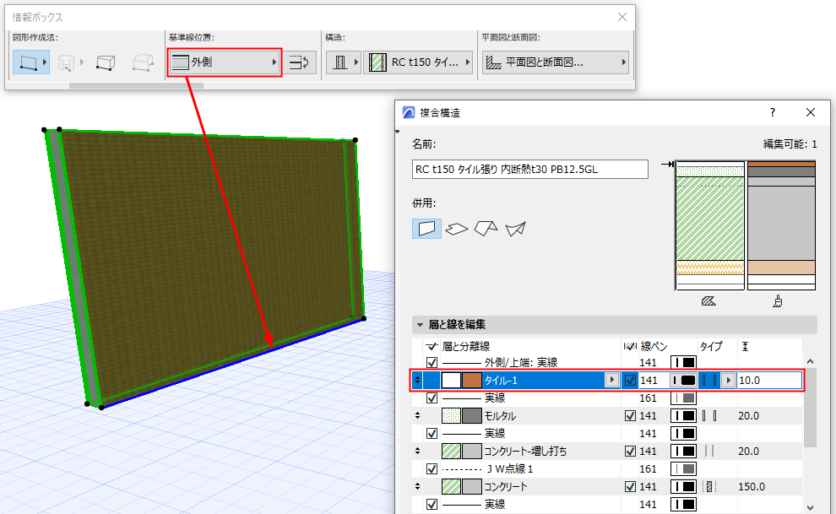Open the layer type arrow in タイル-1 row

point(728,381)
